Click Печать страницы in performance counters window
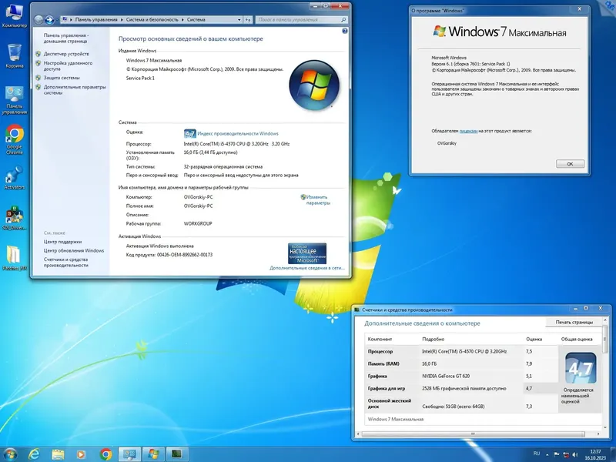 click(574, 322)
